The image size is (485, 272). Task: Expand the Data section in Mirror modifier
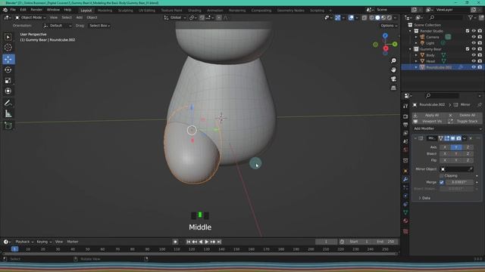point(424,198)
